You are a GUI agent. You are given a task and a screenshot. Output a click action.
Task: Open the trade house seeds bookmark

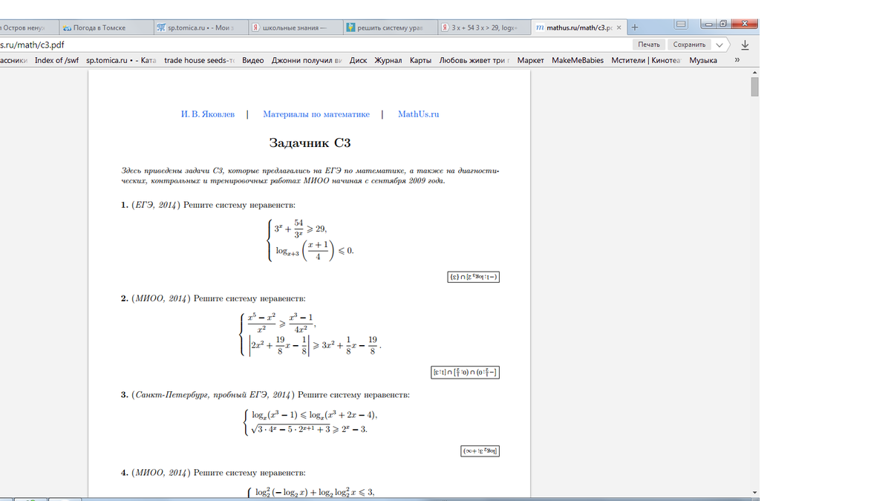tap(200, 60)
